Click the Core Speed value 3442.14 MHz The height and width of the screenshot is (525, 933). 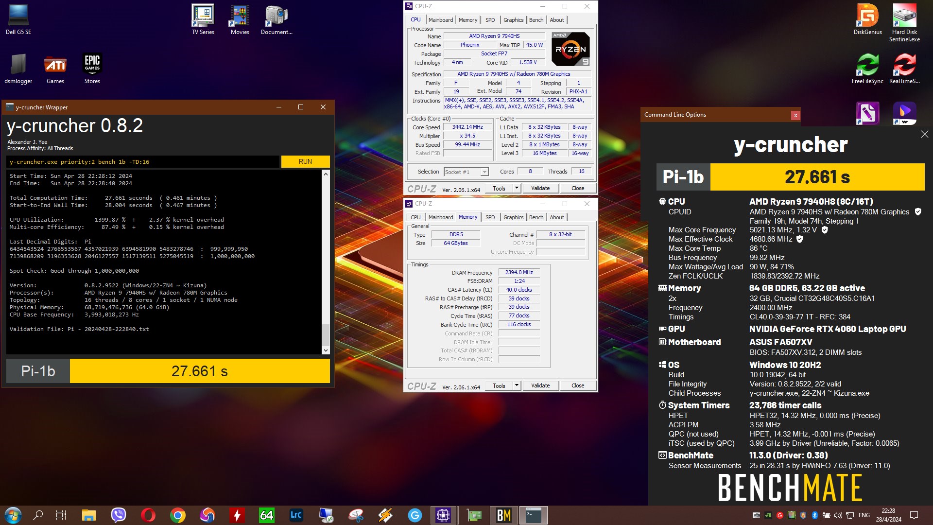pos(467,127)
